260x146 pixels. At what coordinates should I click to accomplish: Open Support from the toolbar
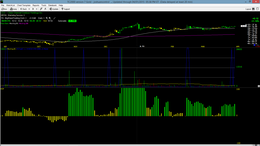tap(66, 9)
